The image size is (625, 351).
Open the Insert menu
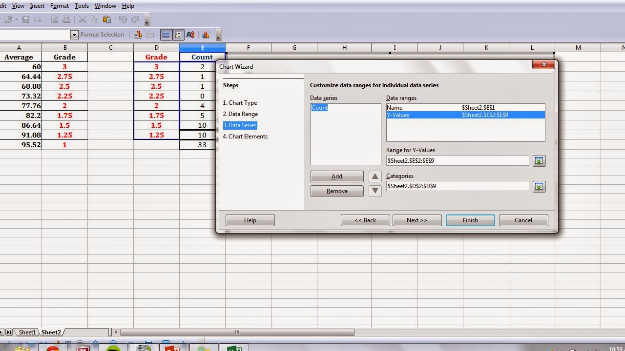coord(37,6)
